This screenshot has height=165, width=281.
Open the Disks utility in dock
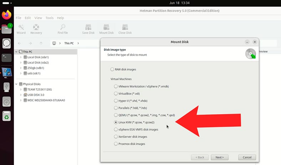point(7,43)
